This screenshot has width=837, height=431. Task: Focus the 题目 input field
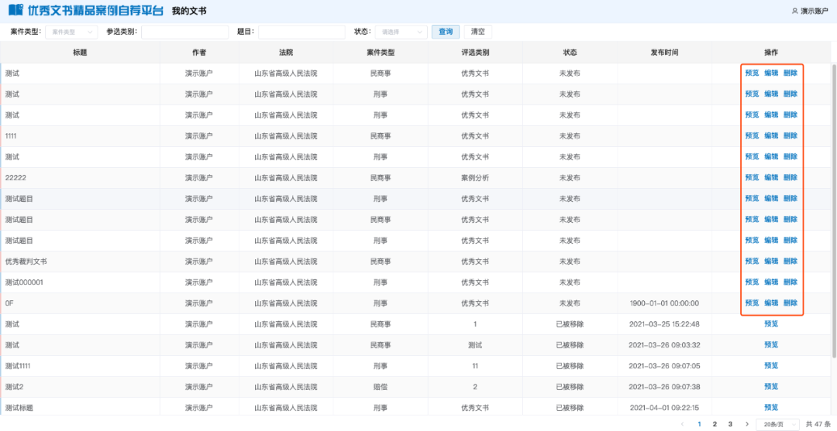(x=301, y=32)
